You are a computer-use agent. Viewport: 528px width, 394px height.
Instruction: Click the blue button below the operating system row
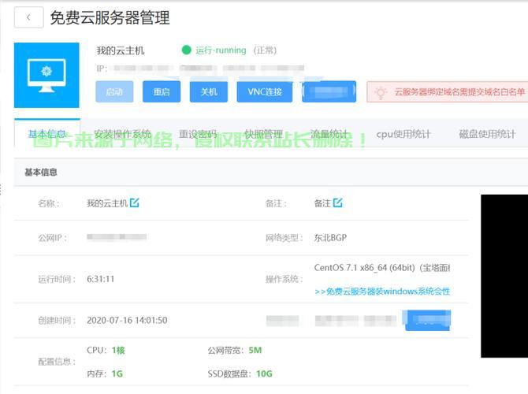(x=427, y=321)
